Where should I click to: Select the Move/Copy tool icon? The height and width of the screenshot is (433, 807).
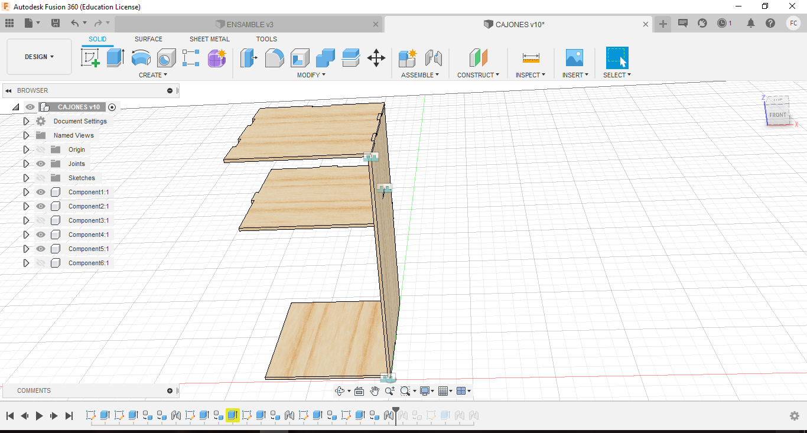376,58
